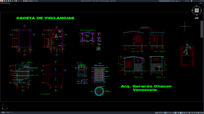Toggle the layer lock padlock icon
This screenshot has width=204, height=114.
pos(27,1)
